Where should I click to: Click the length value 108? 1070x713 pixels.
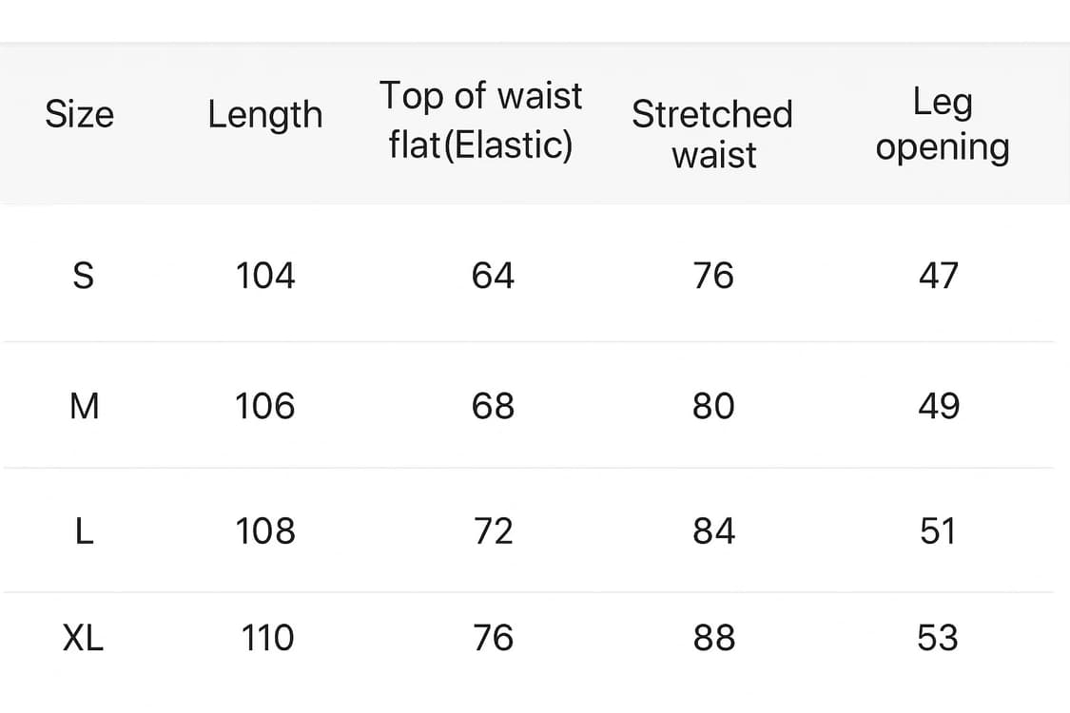[x=265, y=530]
